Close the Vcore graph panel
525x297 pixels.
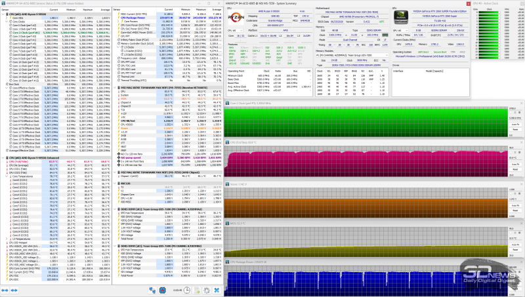coord(522,184)
